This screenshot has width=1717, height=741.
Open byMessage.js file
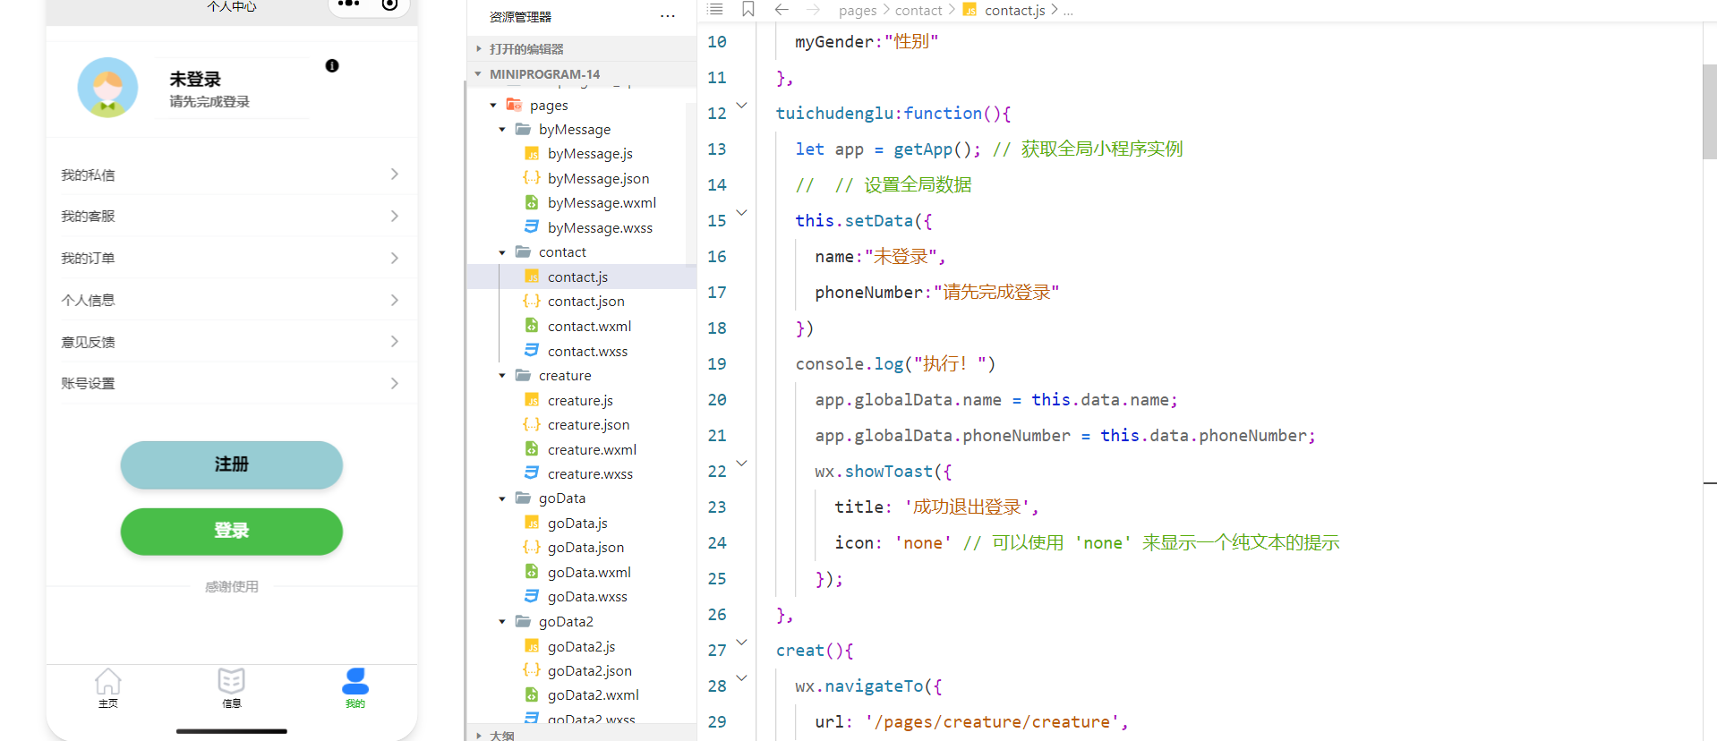click(589, 154)
